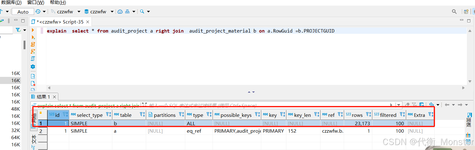Open the refresh options dropdown in the results toolbar
The width and height of the screenshot is (475, 150).
[438, 105]
